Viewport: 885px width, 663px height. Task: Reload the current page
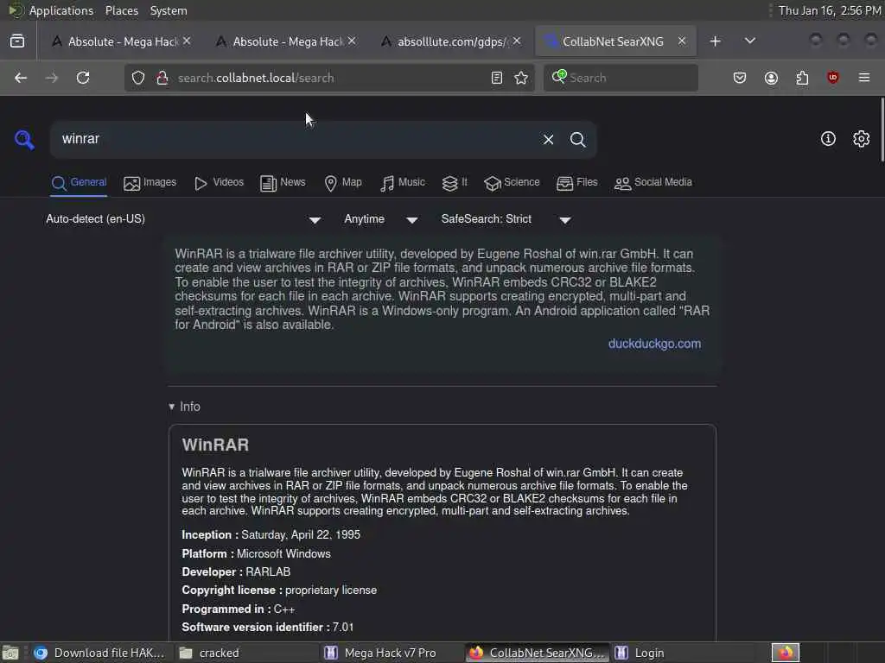(83, 78)
